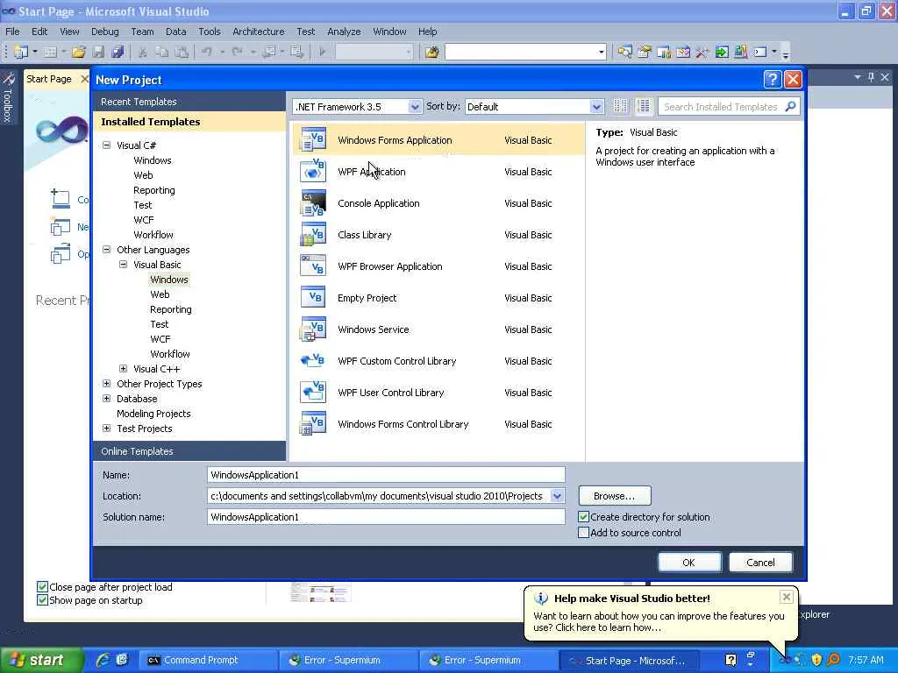Expand the Test Projects tree node
Screen dimensions: 898x673
(x=106, y=428)
